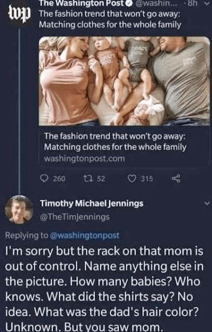Image resolution: width=212 pixels, height=332 pixels.
Task: View the 52 retweets count
Action: point(101,179)
